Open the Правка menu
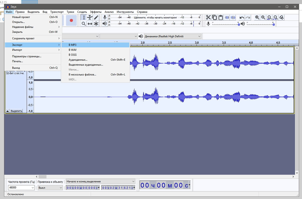This screenshot has height=199, width=302. 20,12
